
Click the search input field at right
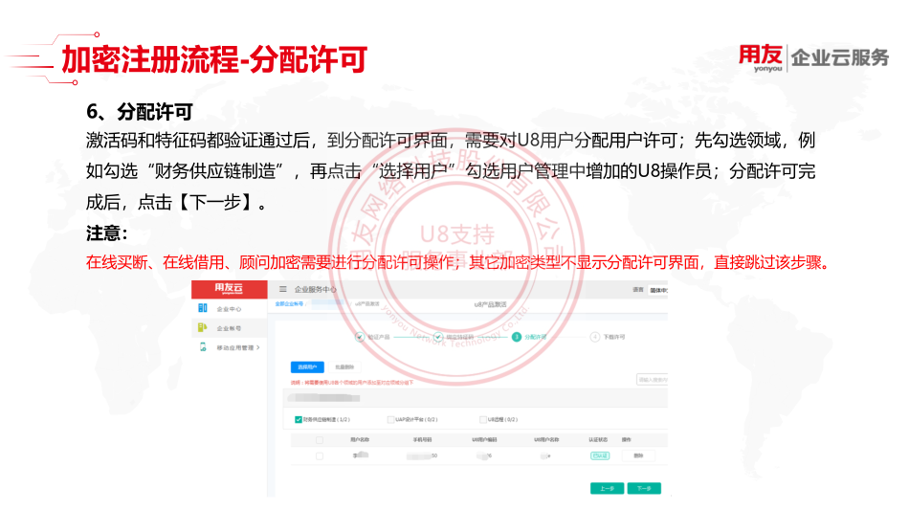[x=653, y=380]
